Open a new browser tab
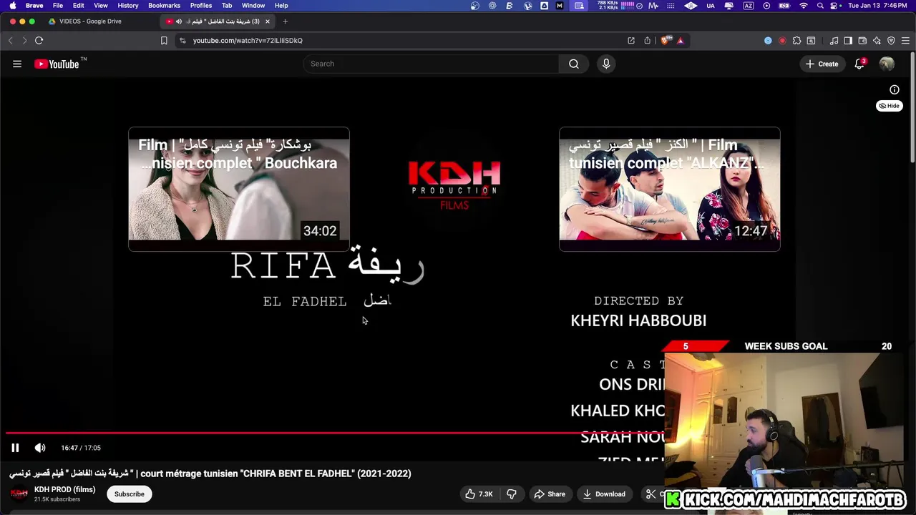The image size is (916, 515). coord(285,21)
